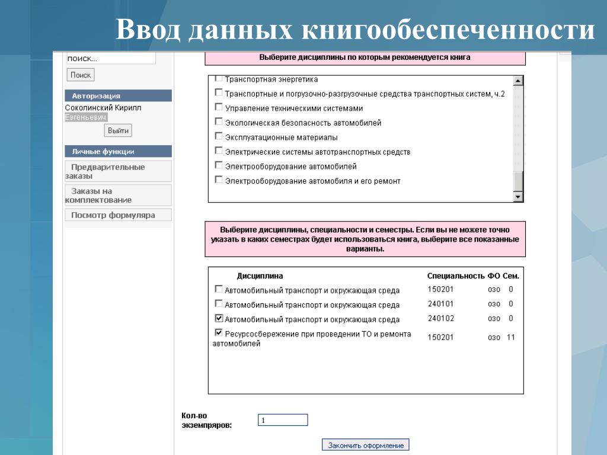Open 'Предварительные заказы' section

pos(118,171)
